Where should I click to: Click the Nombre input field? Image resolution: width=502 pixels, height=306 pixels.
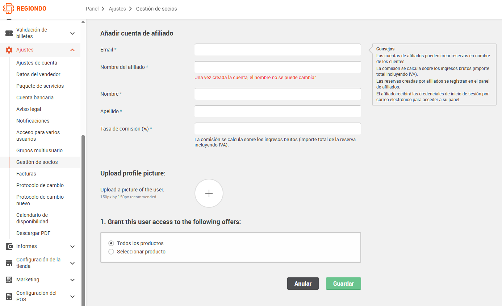tap(278, 94)
